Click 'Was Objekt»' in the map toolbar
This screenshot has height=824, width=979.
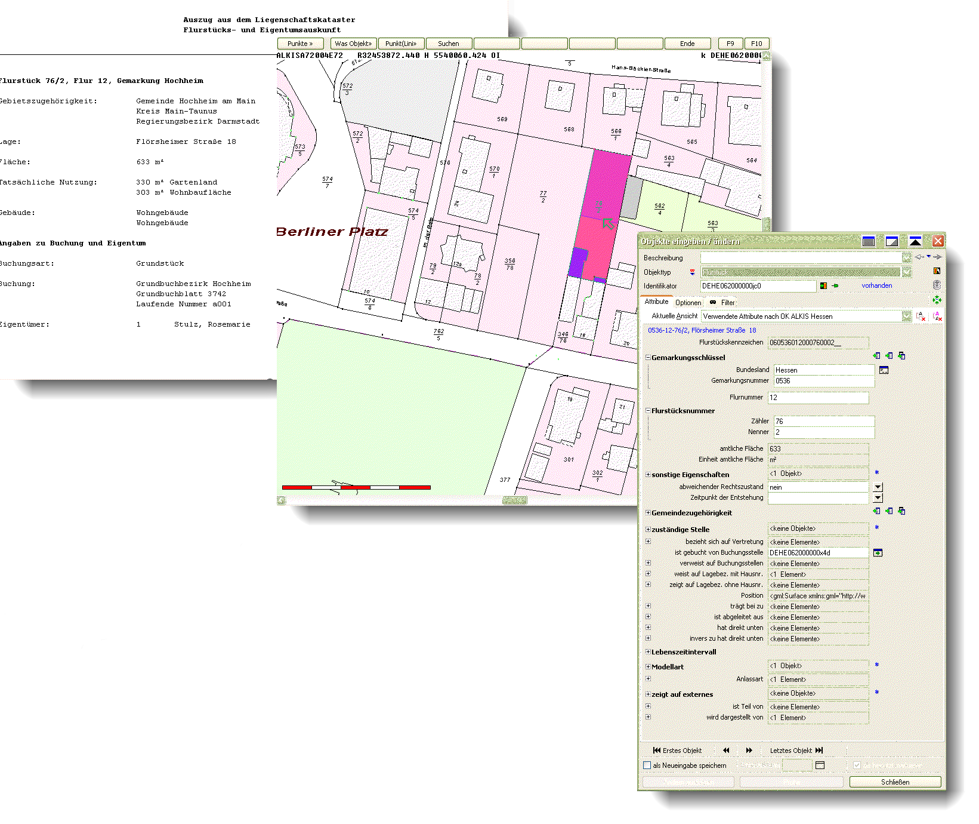353,44
